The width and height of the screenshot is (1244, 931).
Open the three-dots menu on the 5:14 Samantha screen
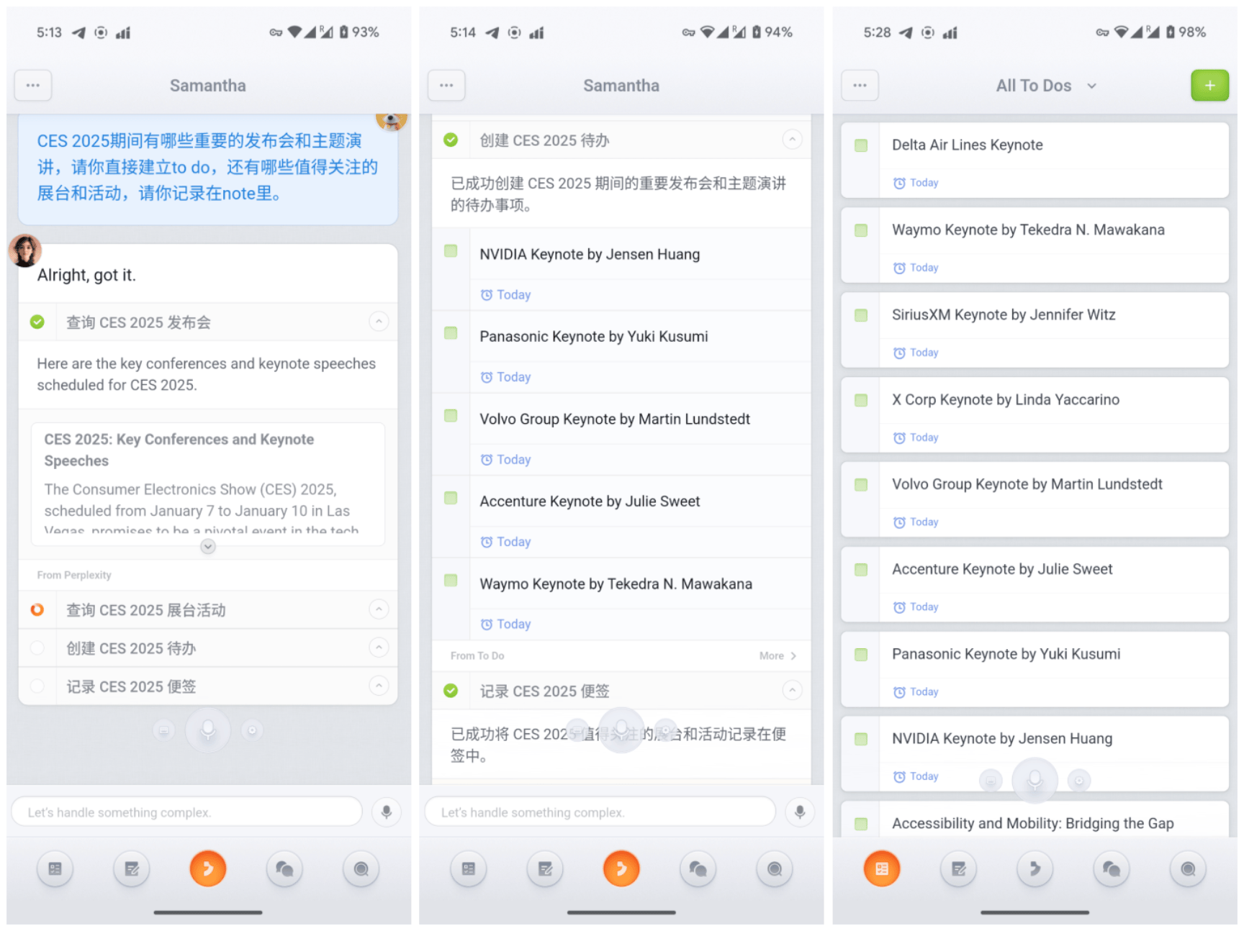446,85
